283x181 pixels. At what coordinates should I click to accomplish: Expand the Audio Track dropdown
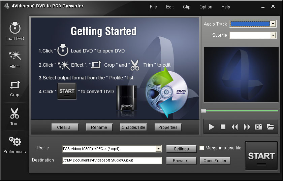pos(273,24)
